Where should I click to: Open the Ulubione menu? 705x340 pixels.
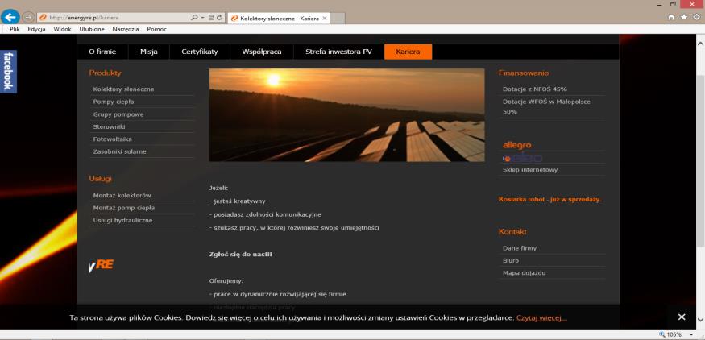pos(92,29)
